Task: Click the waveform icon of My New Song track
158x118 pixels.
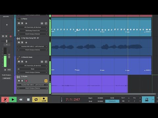Action: pos(18,38)
